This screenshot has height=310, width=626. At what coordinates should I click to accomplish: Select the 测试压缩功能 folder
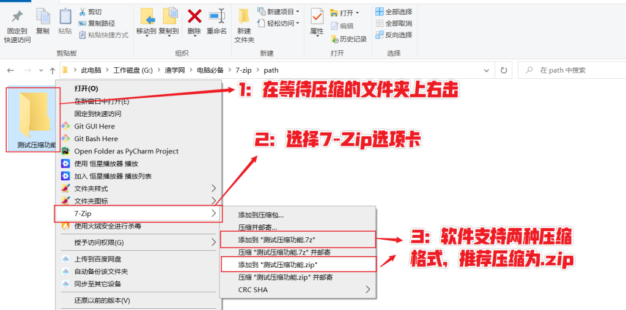tap(33, 119)
